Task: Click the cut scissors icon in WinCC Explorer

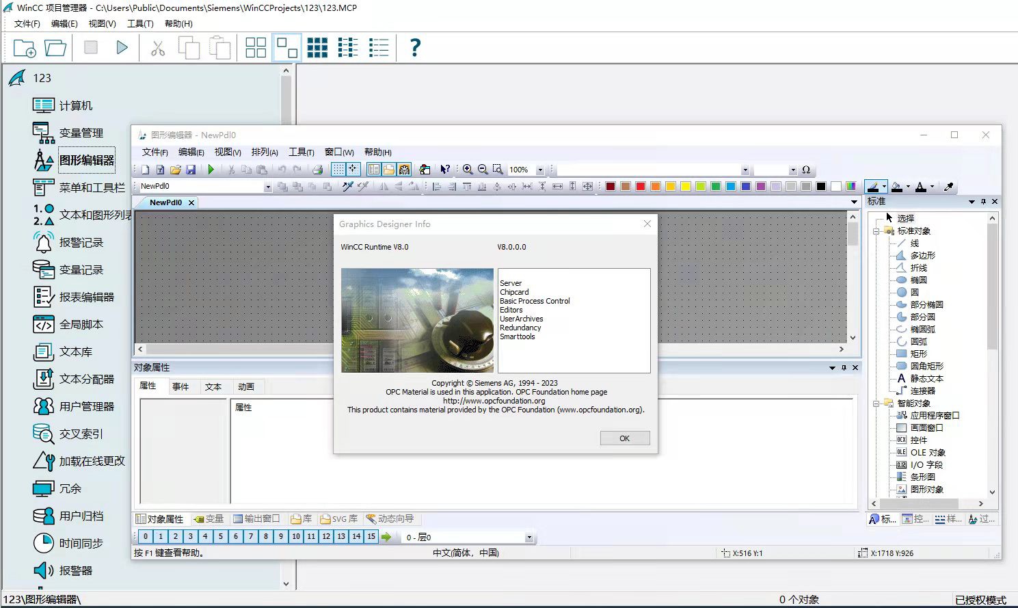Action: (x=158, y=48)
